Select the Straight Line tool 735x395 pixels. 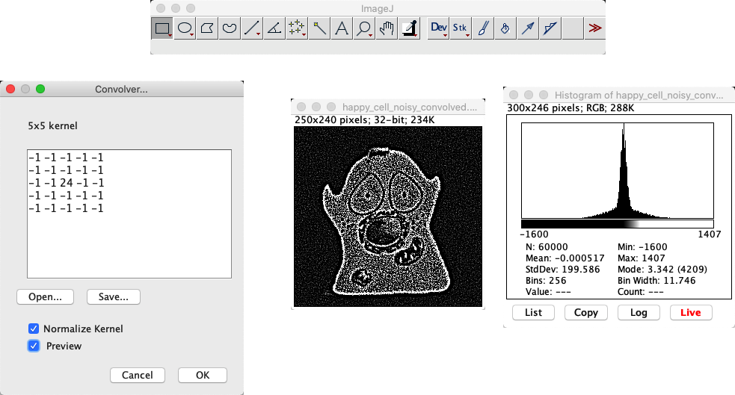click(x=252, y=28)
